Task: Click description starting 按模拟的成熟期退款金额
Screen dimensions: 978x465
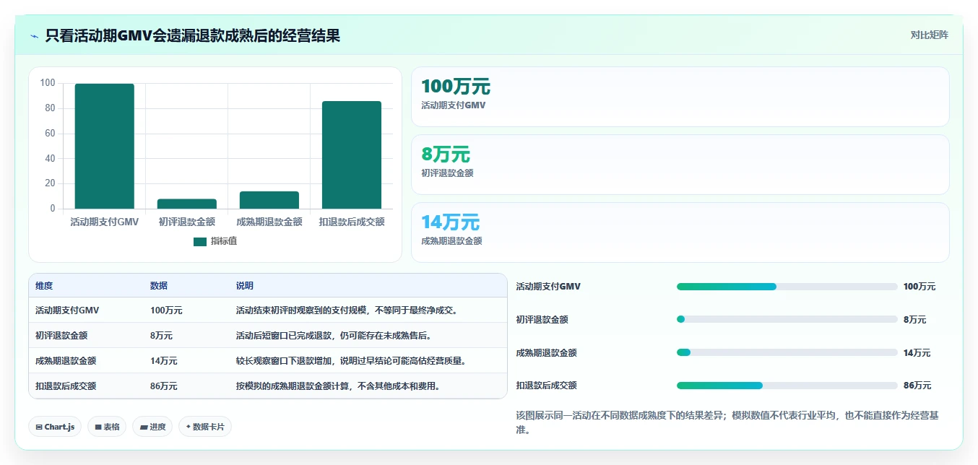Action: click(338, 386)
